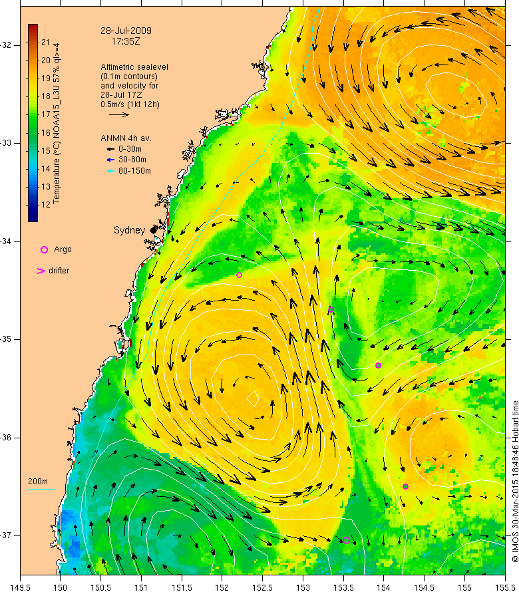519x592 pixels.
Task: Click the cyan 80-150m arrow legend symbol
Action: pyautogui.click(x=110, y=171)
